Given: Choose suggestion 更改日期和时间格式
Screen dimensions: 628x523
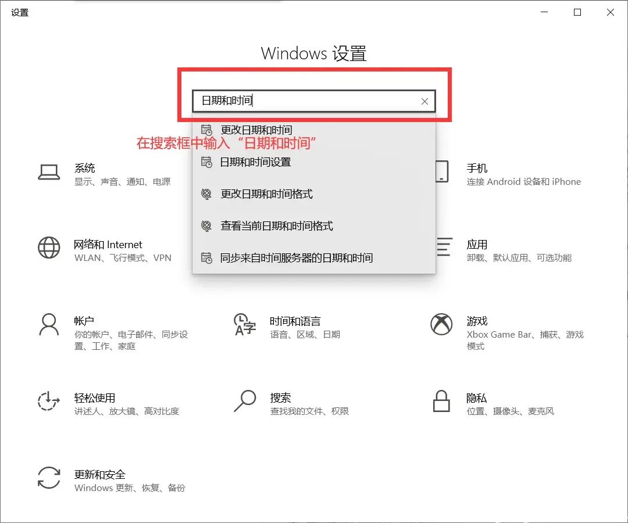Looking at the screenshot, I should (313, 194).
